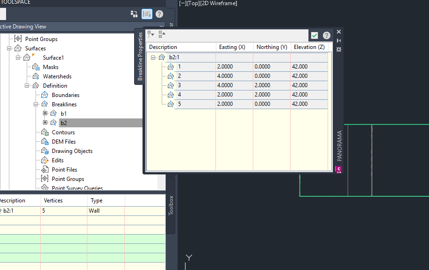The image size is (429, 270).
Task: Collapse the Surfaces tree node
Action: click(9, 48)
